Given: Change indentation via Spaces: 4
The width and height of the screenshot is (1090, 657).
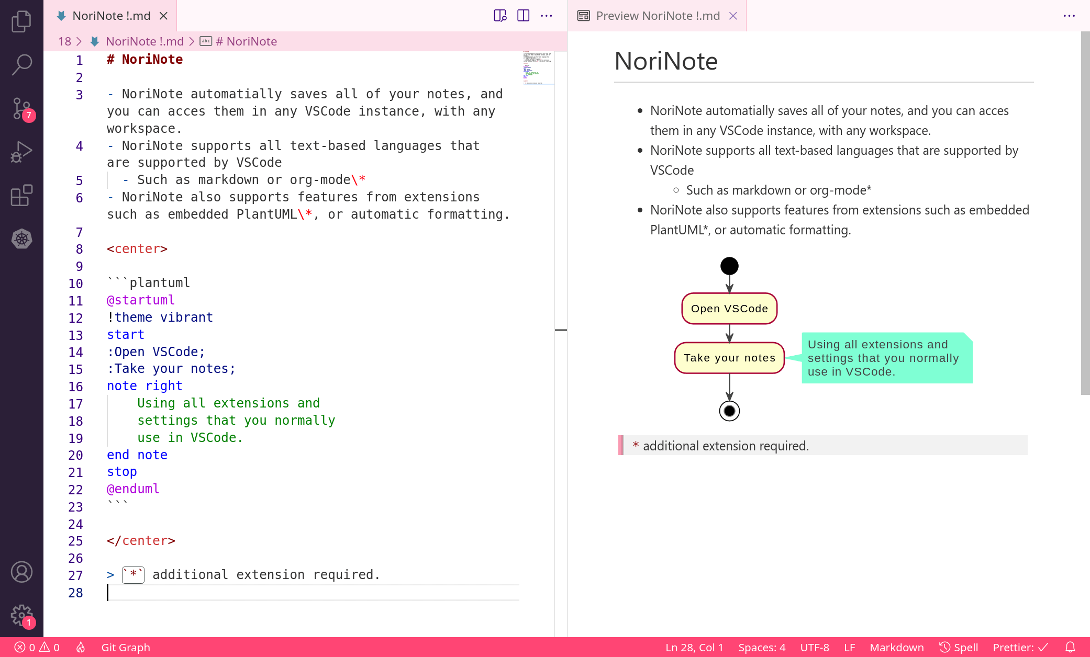Looking at the screenshot, I should click(762, 648).
